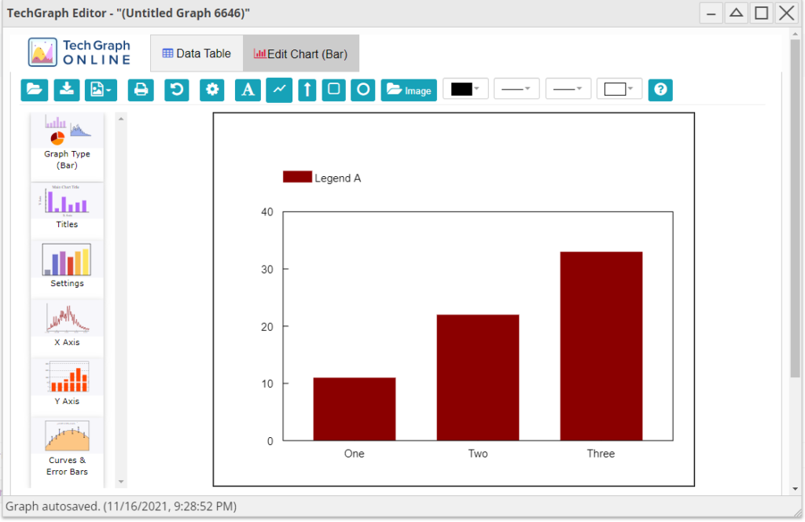Select the rectangle shape tool
This screenshot has width=805, height=522.
(x=334, y=90)
